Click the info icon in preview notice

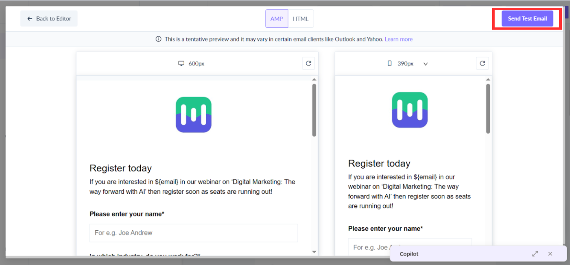point(159,39)
